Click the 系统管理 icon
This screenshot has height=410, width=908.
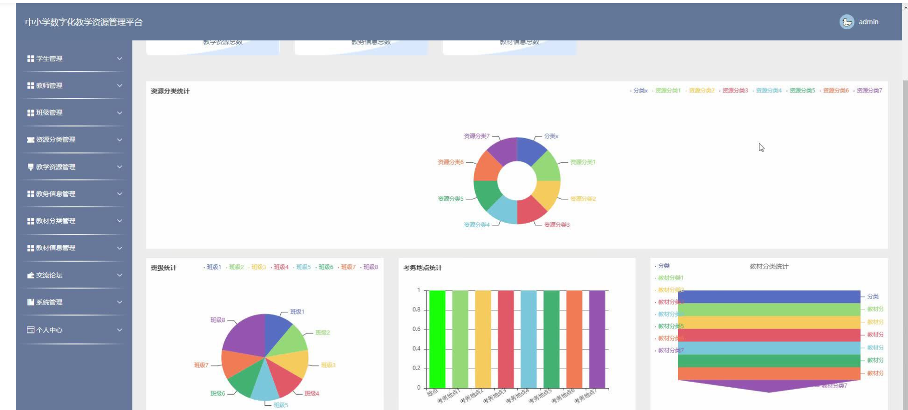(31, 302)
